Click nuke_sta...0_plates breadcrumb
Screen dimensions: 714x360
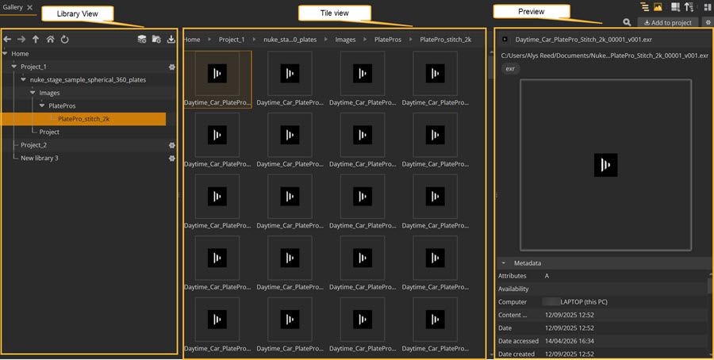tap(290, 40)
